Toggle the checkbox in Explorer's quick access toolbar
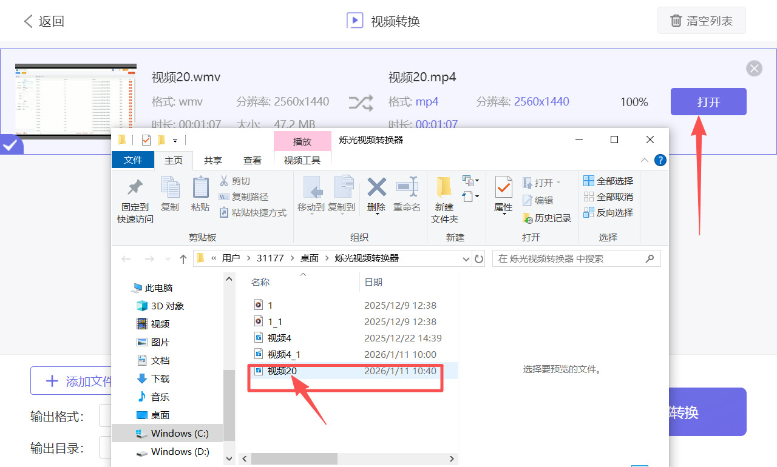This screenshot has height=467, width=777. click(146, 139)
